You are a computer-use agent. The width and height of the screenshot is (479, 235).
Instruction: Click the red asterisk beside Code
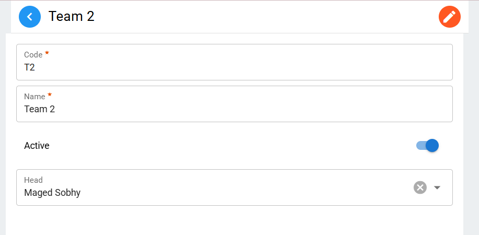point(47,53)
